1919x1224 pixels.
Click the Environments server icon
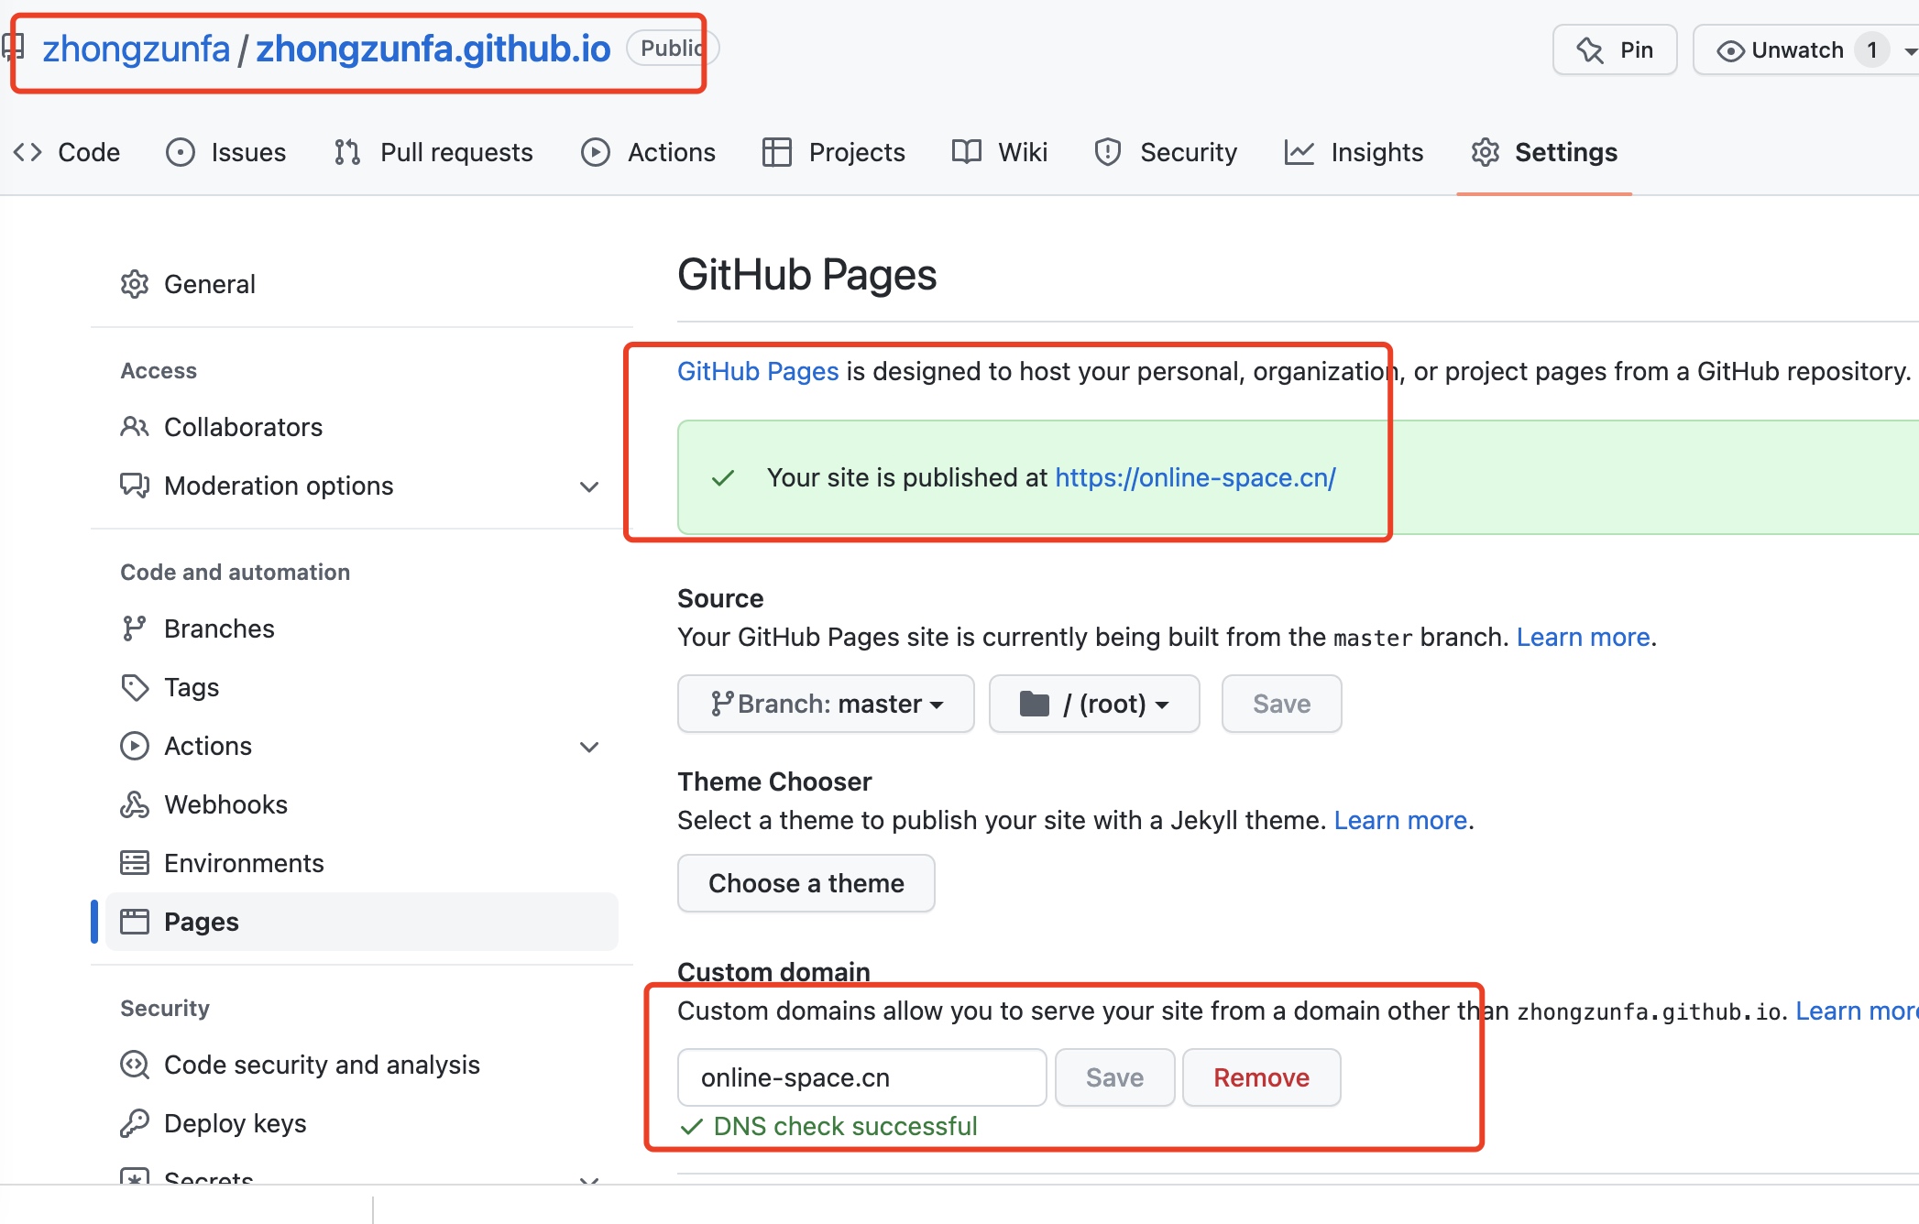[135, 863]
